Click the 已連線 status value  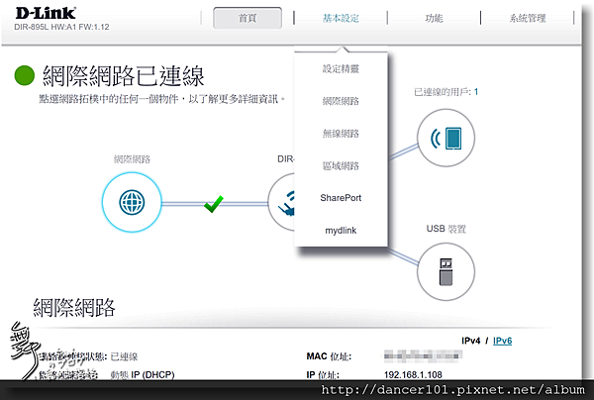coord(124,356)
